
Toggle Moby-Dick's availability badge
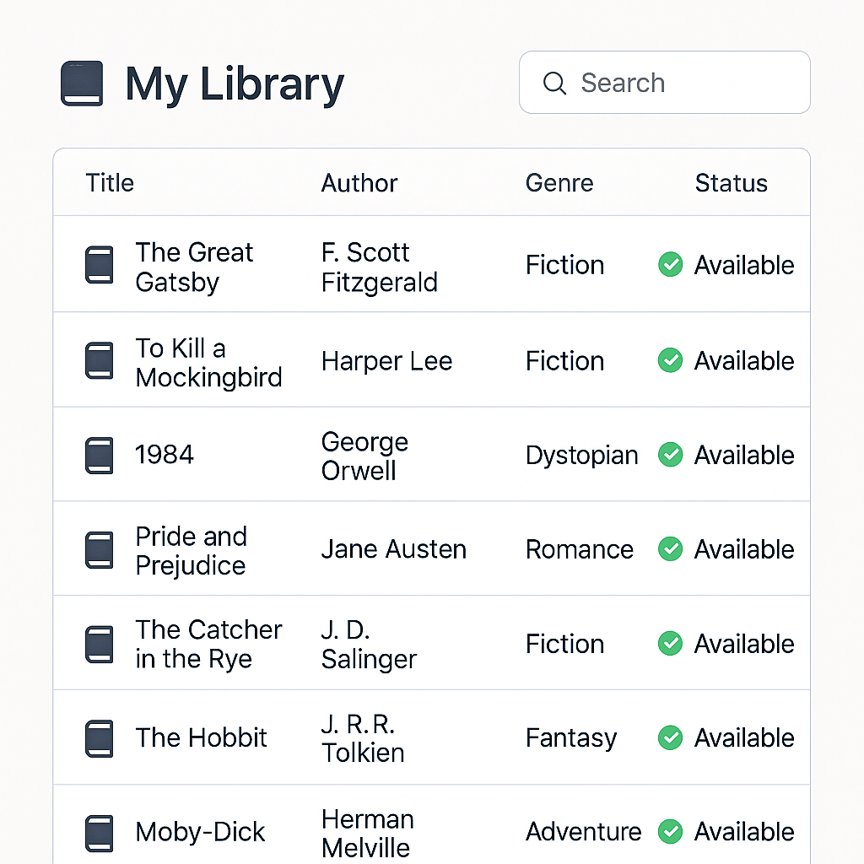pyautogui.click(x=670, y=832)
